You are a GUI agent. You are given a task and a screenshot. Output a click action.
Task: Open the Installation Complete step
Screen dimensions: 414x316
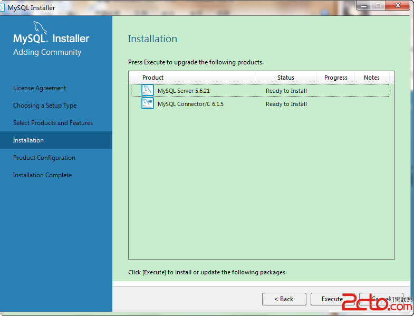[x=42, y=175]
